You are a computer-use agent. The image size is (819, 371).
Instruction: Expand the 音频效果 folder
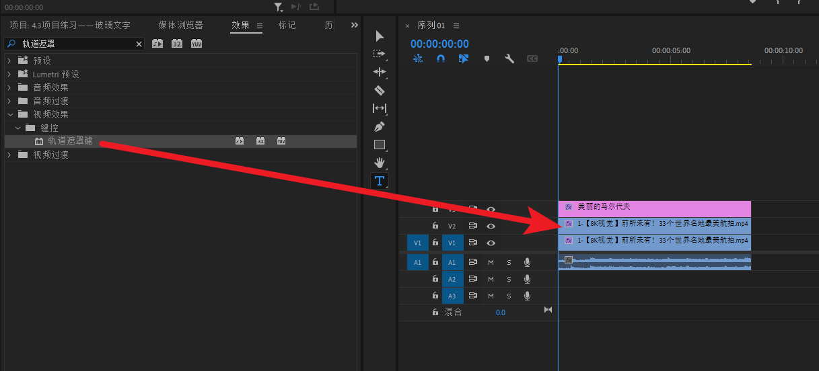pyautogui.click(x=9, y=87)
